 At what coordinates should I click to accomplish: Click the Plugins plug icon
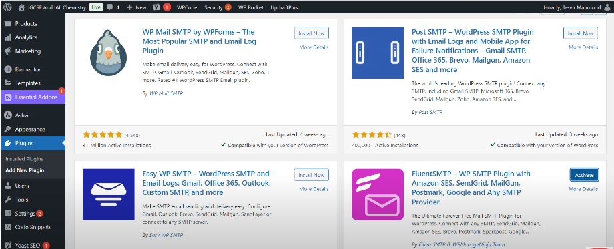[7, 144]
